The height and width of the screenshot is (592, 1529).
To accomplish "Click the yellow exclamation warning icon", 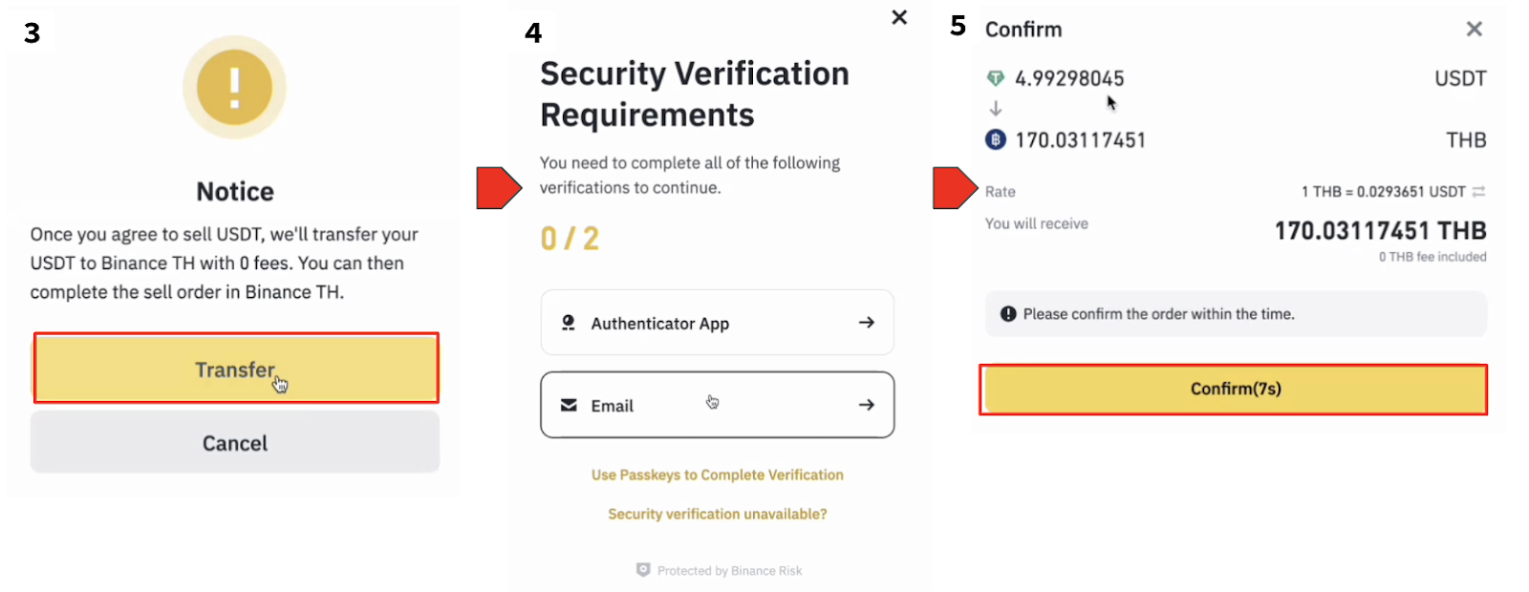I will pyautogui.click(x=234, y=88).
